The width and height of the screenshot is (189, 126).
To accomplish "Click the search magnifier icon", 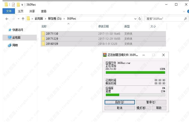I will click(185, 19).
